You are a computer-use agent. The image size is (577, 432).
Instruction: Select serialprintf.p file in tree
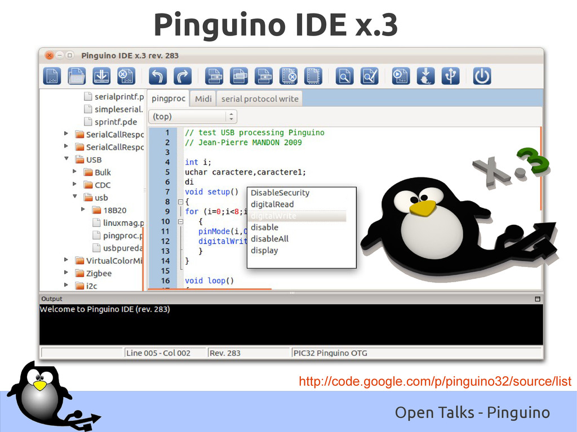[114, 97]
